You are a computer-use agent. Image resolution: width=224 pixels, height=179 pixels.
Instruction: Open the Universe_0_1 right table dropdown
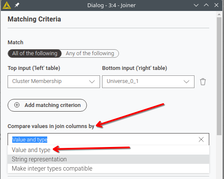point(148,82)
